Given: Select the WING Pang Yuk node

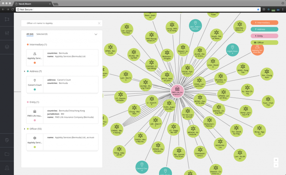Looking at the screenshot, I should [x=243, y=69].
